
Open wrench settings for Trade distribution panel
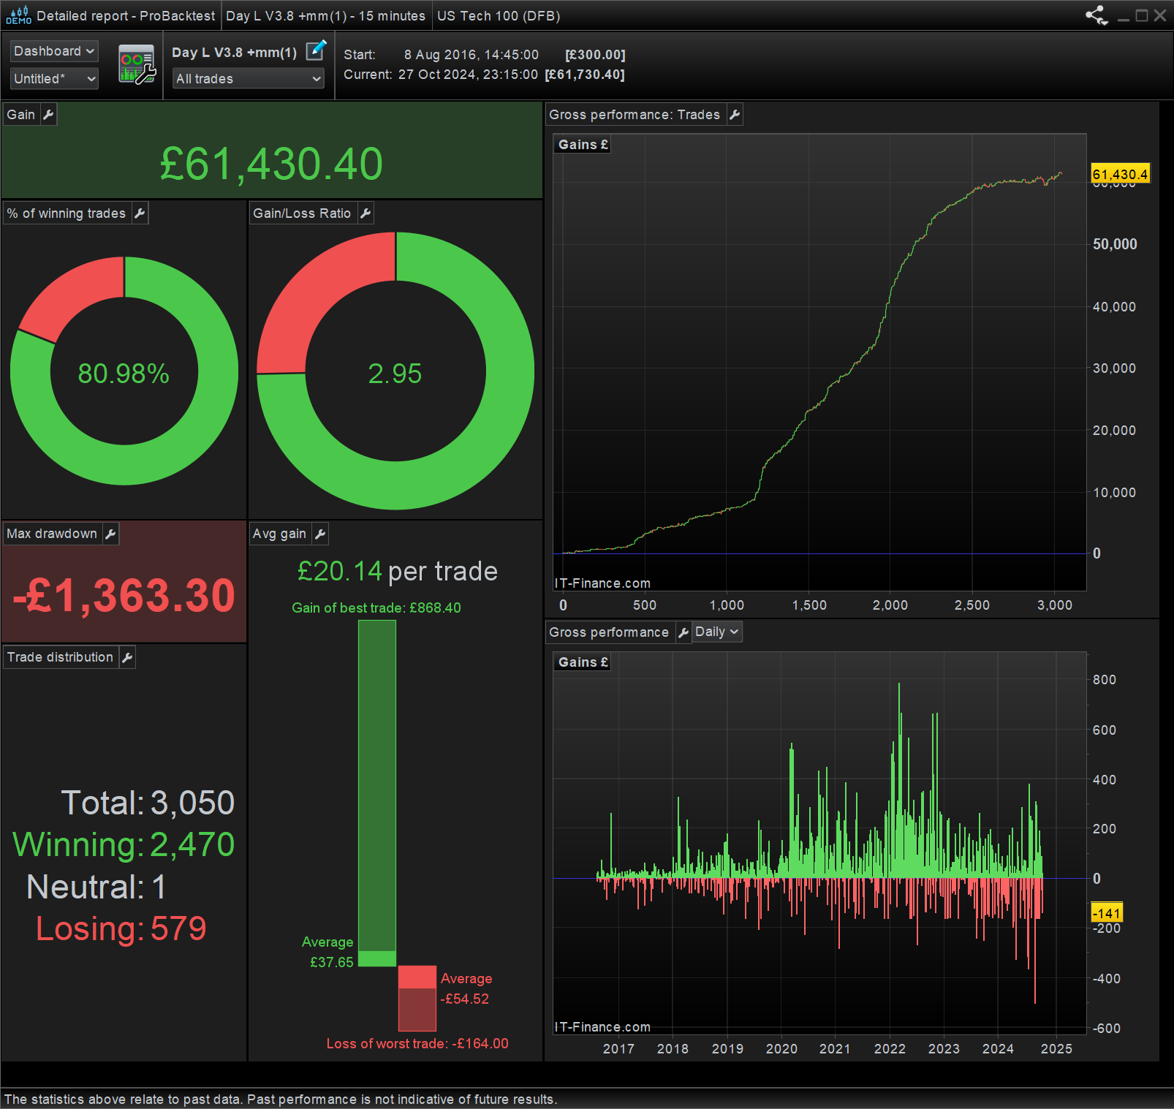tap(127, 657)
